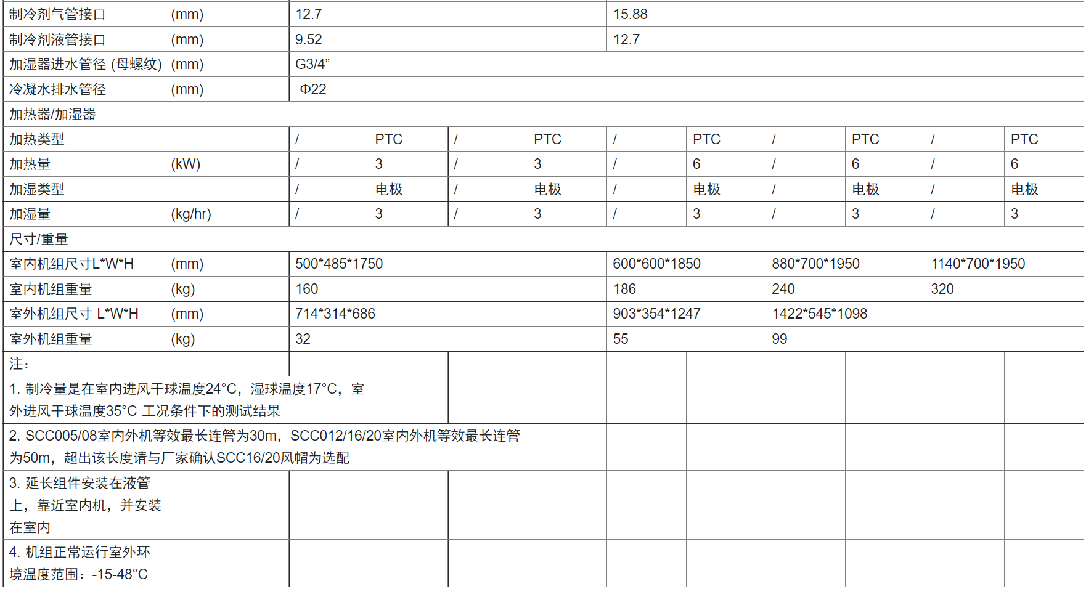The width and height of the screenshot is (1086, 589).
Task: Click the 55 outdoor unit weight cell
Action: click(x=621, y=339)
